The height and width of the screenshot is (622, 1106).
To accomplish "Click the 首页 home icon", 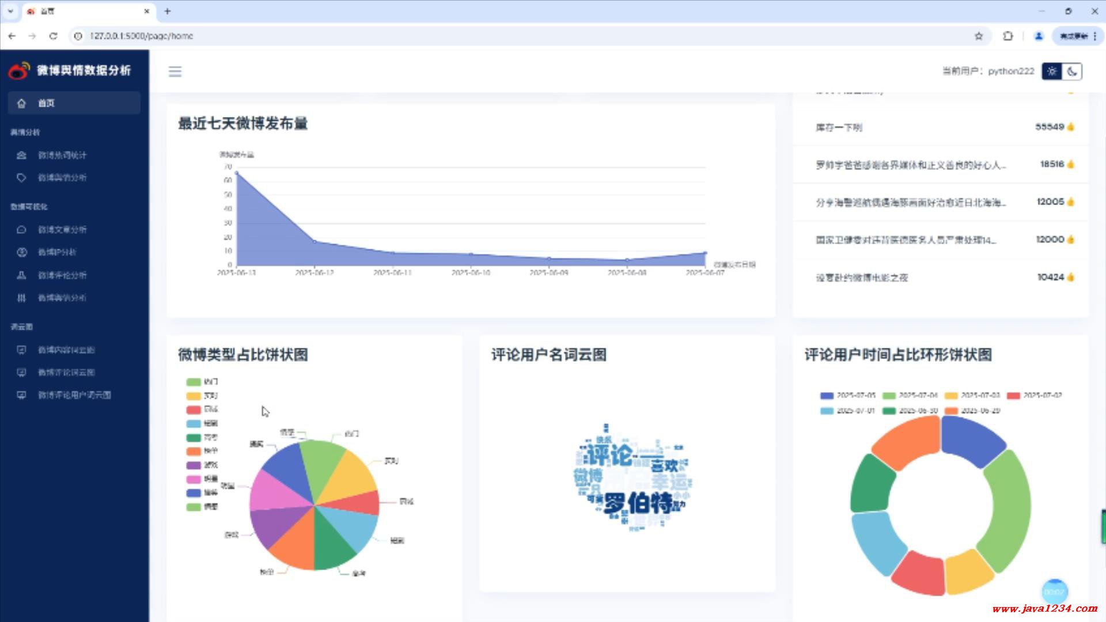I will point(22,103).
